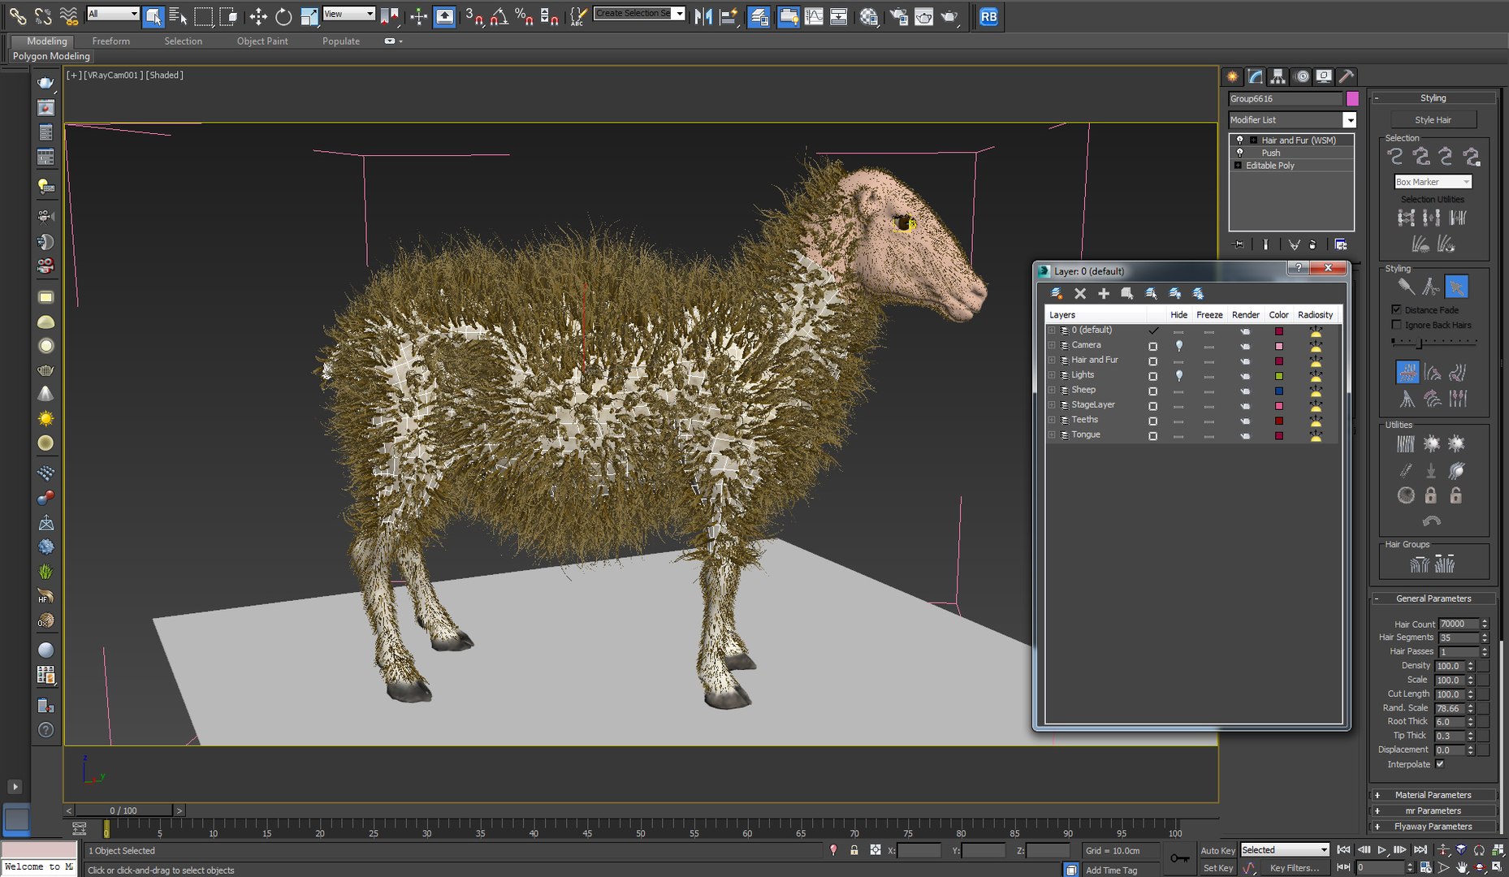Select the Hair Brush styling tool

coord(1405,287)
